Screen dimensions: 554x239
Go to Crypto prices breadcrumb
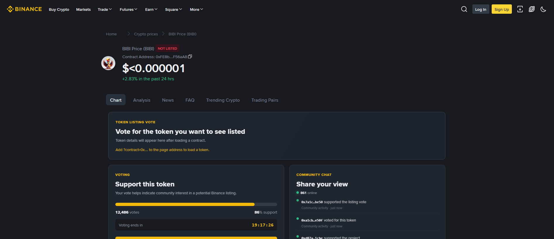146,34
